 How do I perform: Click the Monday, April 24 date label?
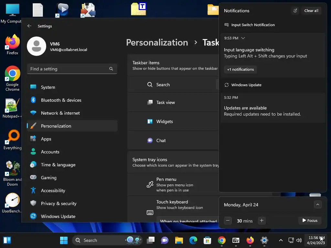tap(241, 205)
